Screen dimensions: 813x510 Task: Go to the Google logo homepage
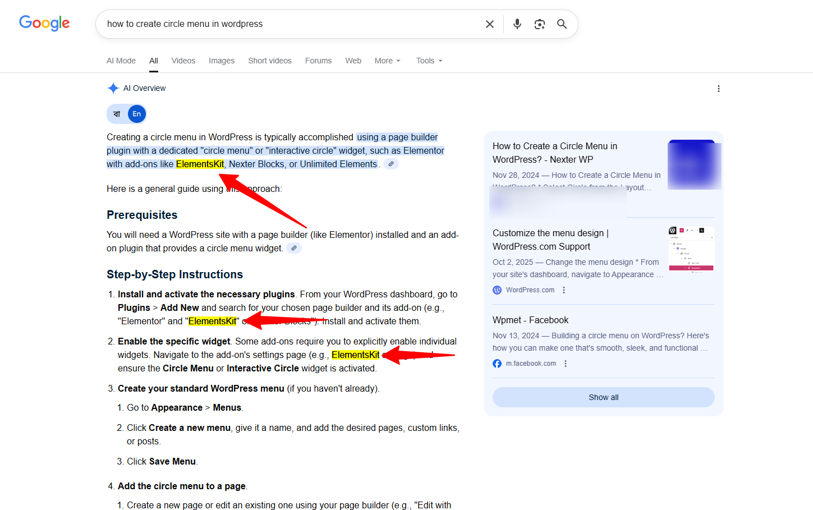tap(44, 23)
